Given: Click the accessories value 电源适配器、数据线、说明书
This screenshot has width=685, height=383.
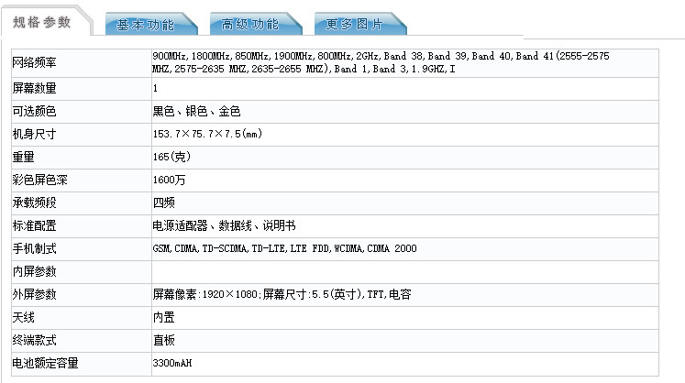Looking at the screenshot, I should [224, 225].
